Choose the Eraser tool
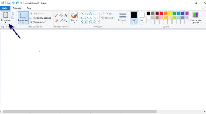The width and height of the screenshot is (206, 114). (57, 20)
